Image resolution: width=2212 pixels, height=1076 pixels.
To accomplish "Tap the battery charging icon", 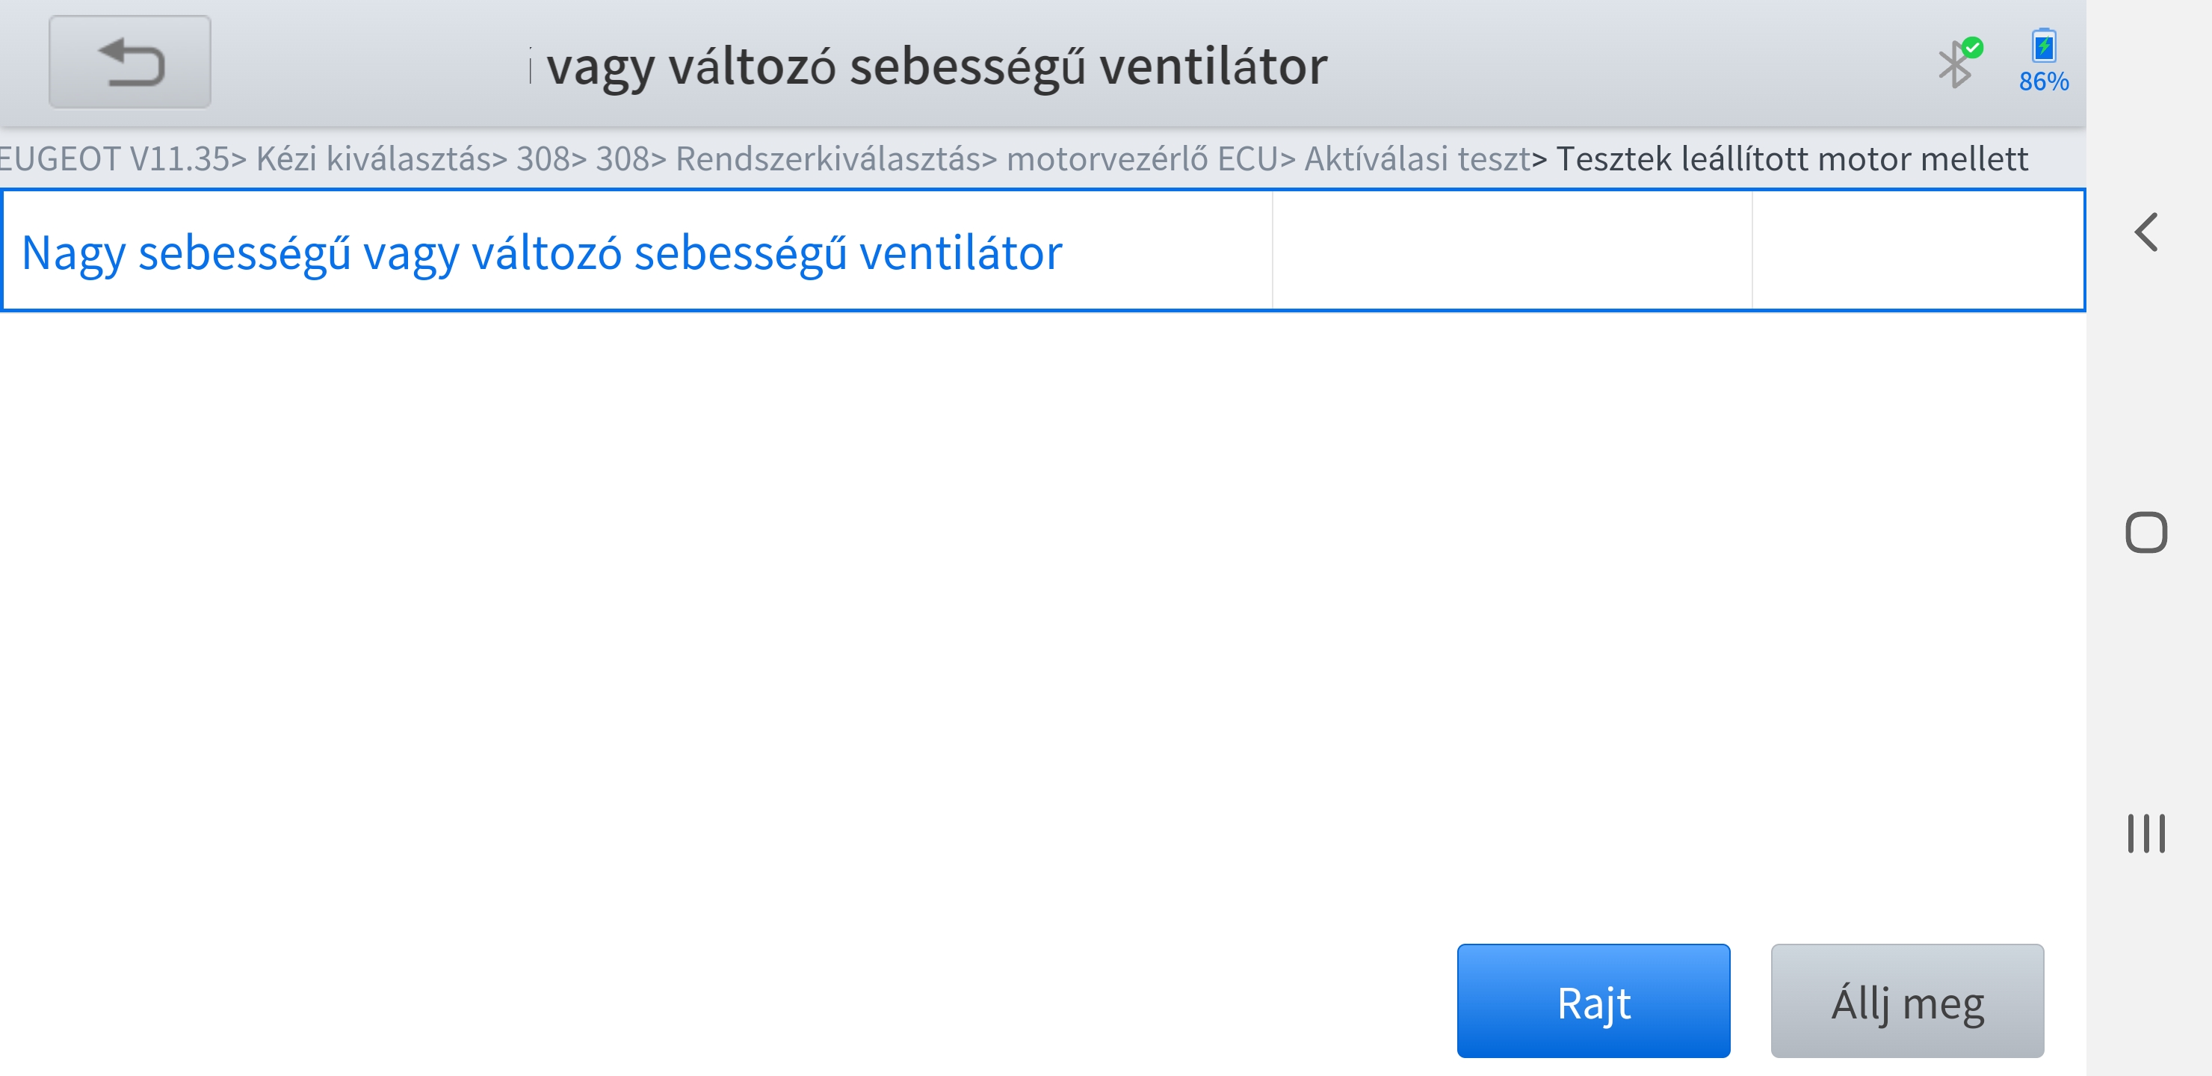I will (x=2043, y=47).
